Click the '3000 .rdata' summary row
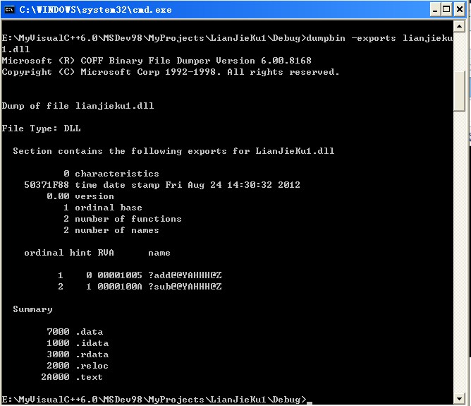This screenshot has width=471, height=406. point(78,354)
